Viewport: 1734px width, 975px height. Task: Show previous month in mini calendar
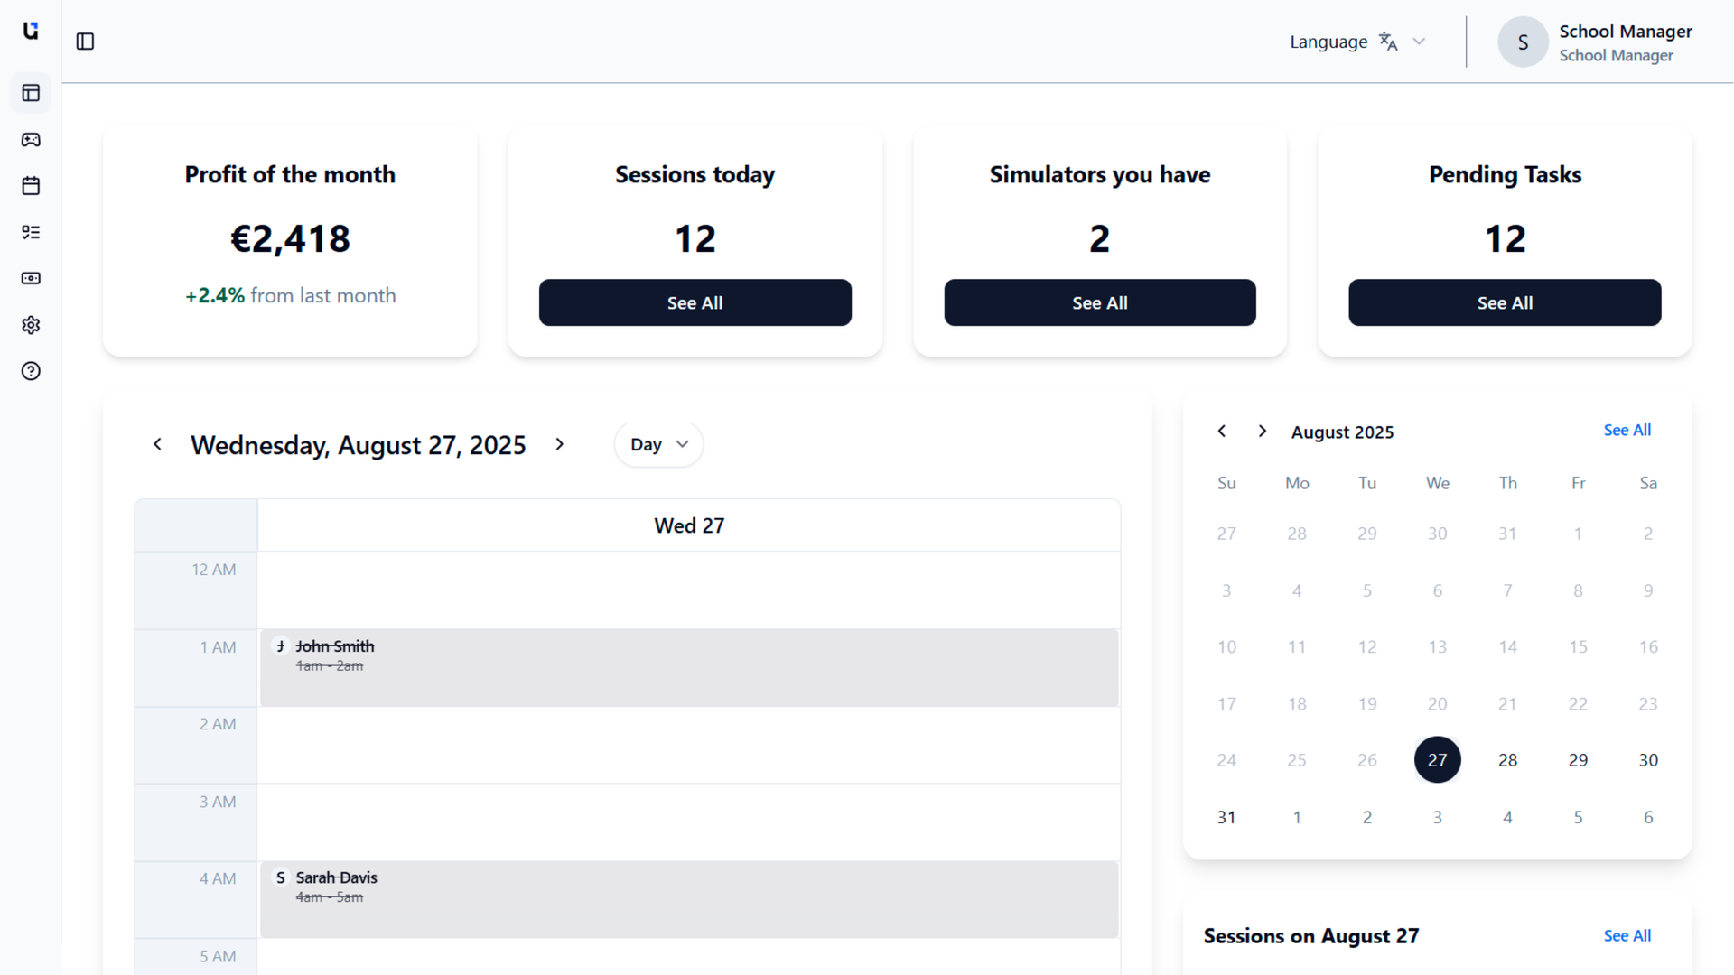pos(1221,432)
